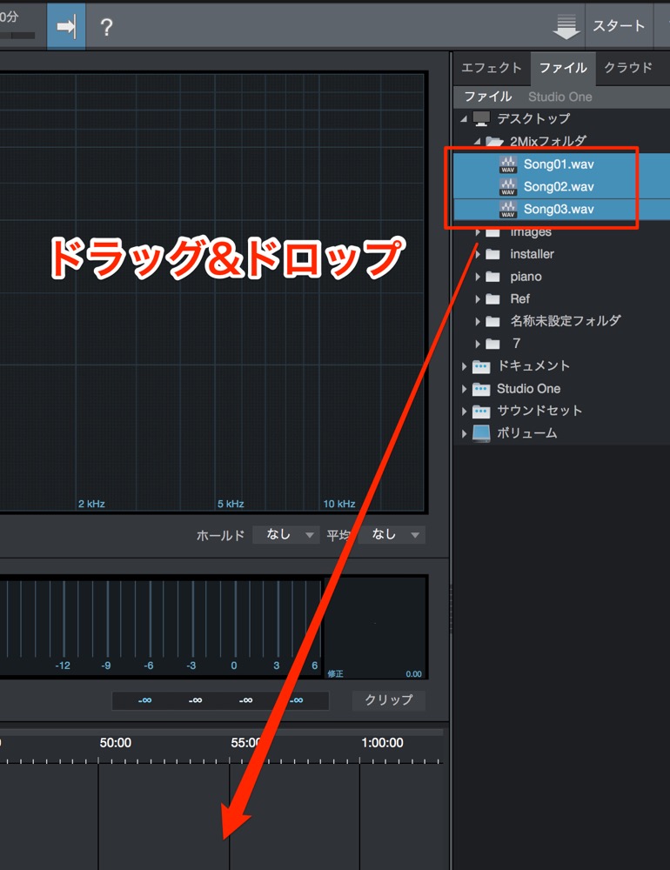Screen dimensions: 670x870
Task: Click the サウンドセット folder icon
Action: [x=481, y=412]
